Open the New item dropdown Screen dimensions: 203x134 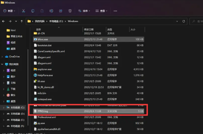(x=9, y=11)
